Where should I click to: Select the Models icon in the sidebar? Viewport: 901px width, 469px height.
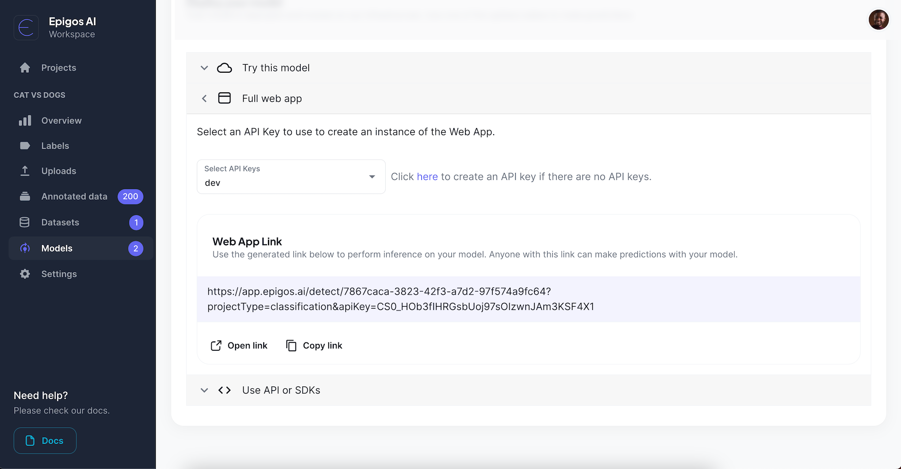pyautogui.click(x=24, y=248)
